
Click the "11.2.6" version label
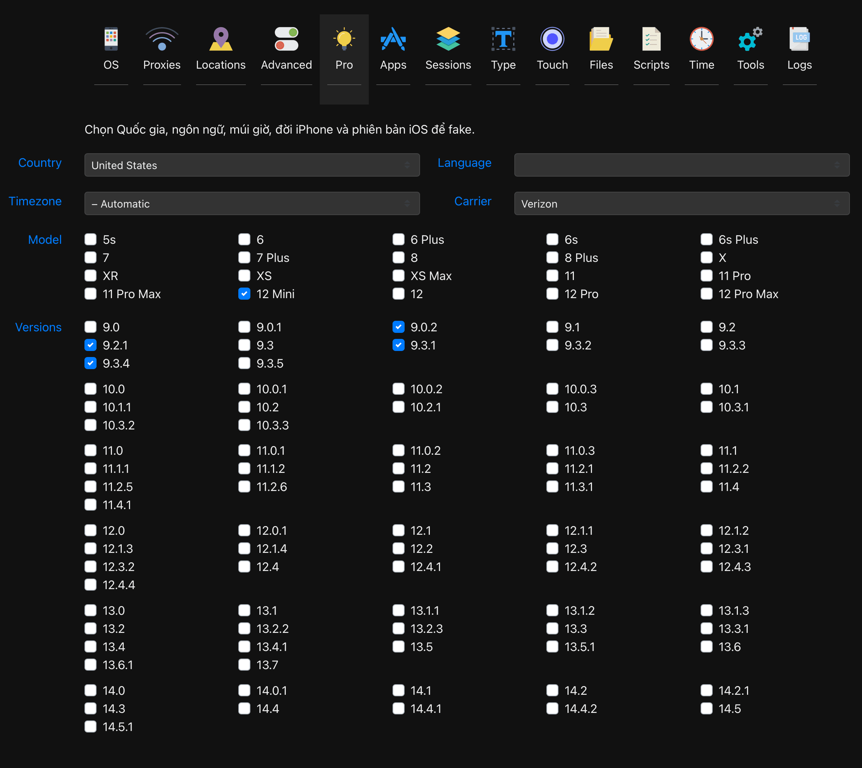(271, 487)
